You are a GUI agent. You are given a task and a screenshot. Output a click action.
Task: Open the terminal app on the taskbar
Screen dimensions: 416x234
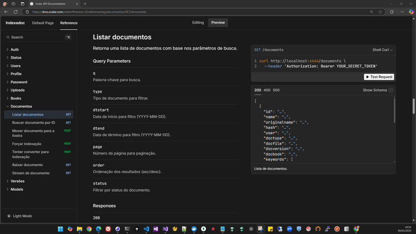pyautogui.click(x=127, y=228)
